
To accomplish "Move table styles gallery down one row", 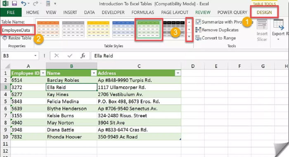I will pyautogui.click(x=189, y=29).
